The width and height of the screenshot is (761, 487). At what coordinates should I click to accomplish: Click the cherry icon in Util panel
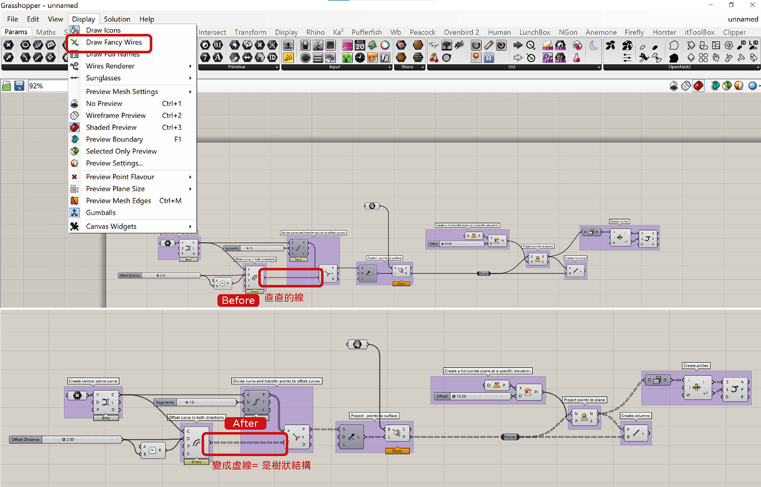[434, 57]
